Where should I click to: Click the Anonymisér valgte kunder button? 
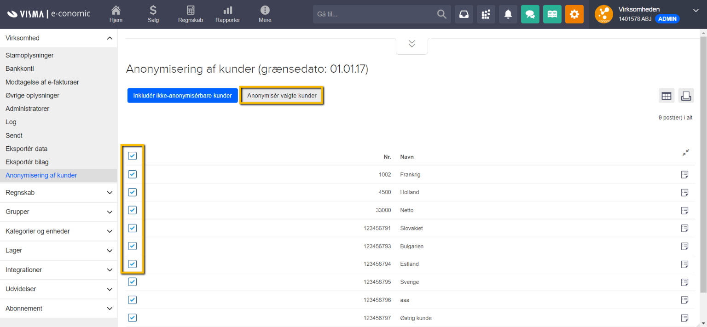point(282,96)
